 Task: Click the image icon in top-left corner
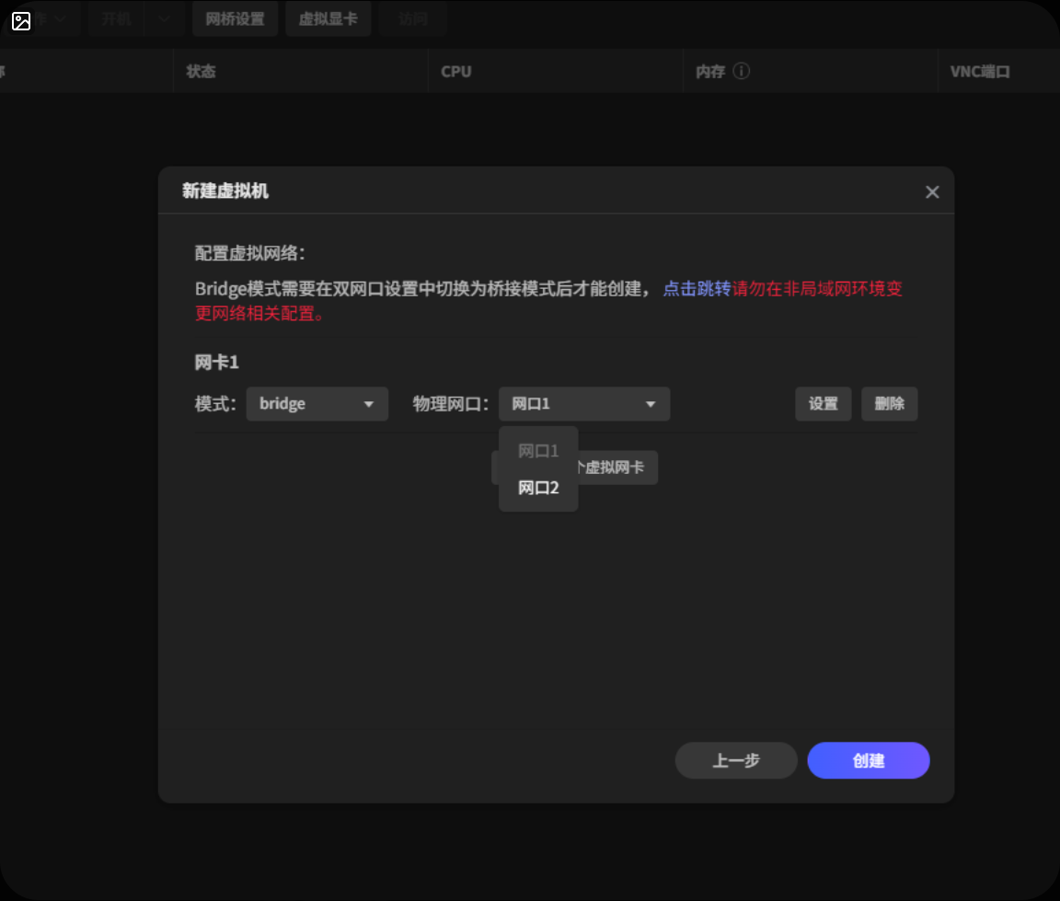(x=21, y=21)
